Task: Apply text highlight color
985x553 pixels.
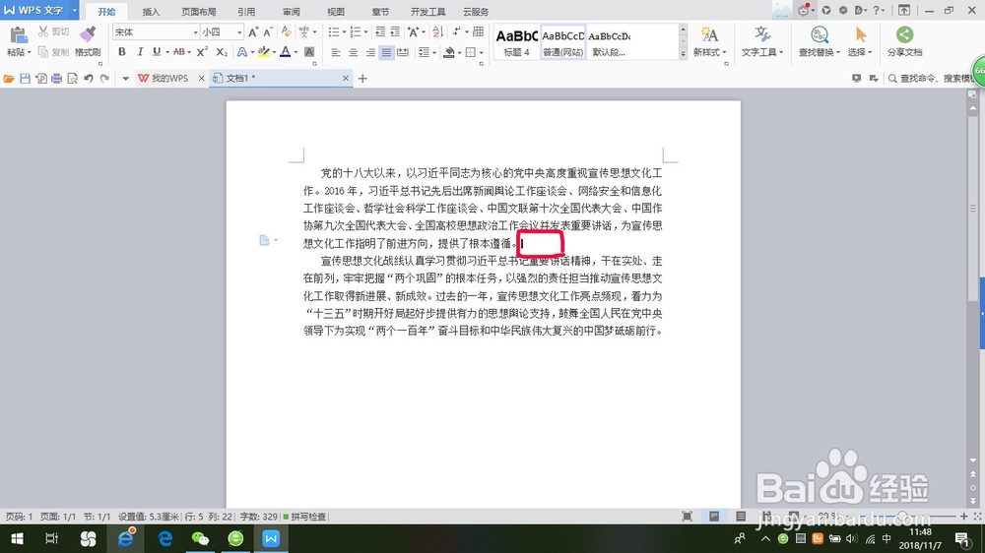Action: click(x=264, y=52)
